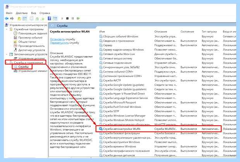Screen dimensions: 240x162
Task: Click the gear icon beside Сервер
Action: tap(101, 45)
